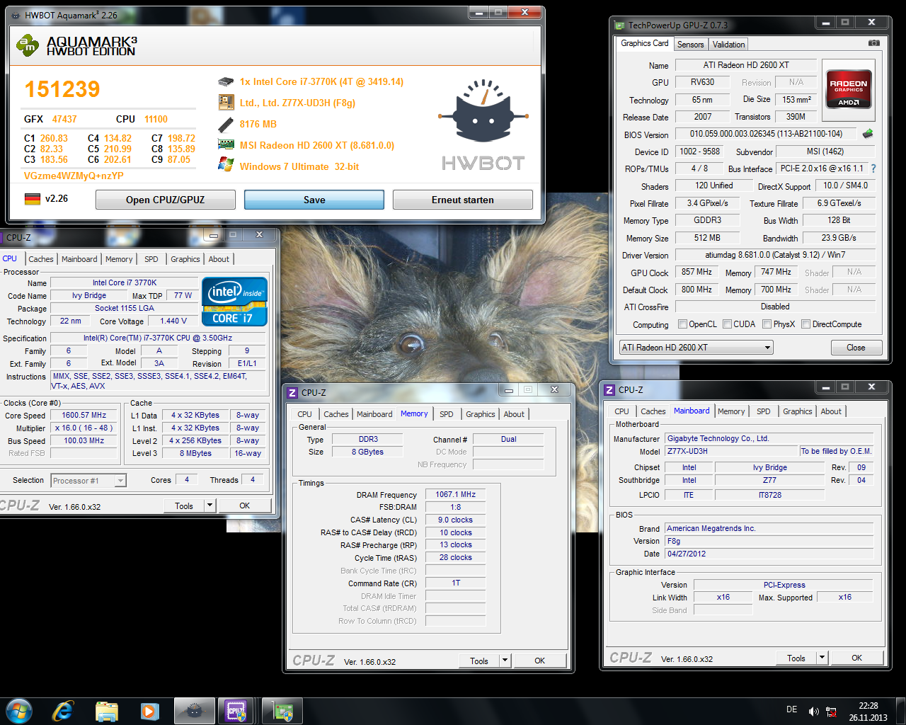Viewport: 906px width, 725px height.
Task: Click the DRAM Frequency value 1067.1 MHz
Action: pyautogui.click(x=455, y=494)
